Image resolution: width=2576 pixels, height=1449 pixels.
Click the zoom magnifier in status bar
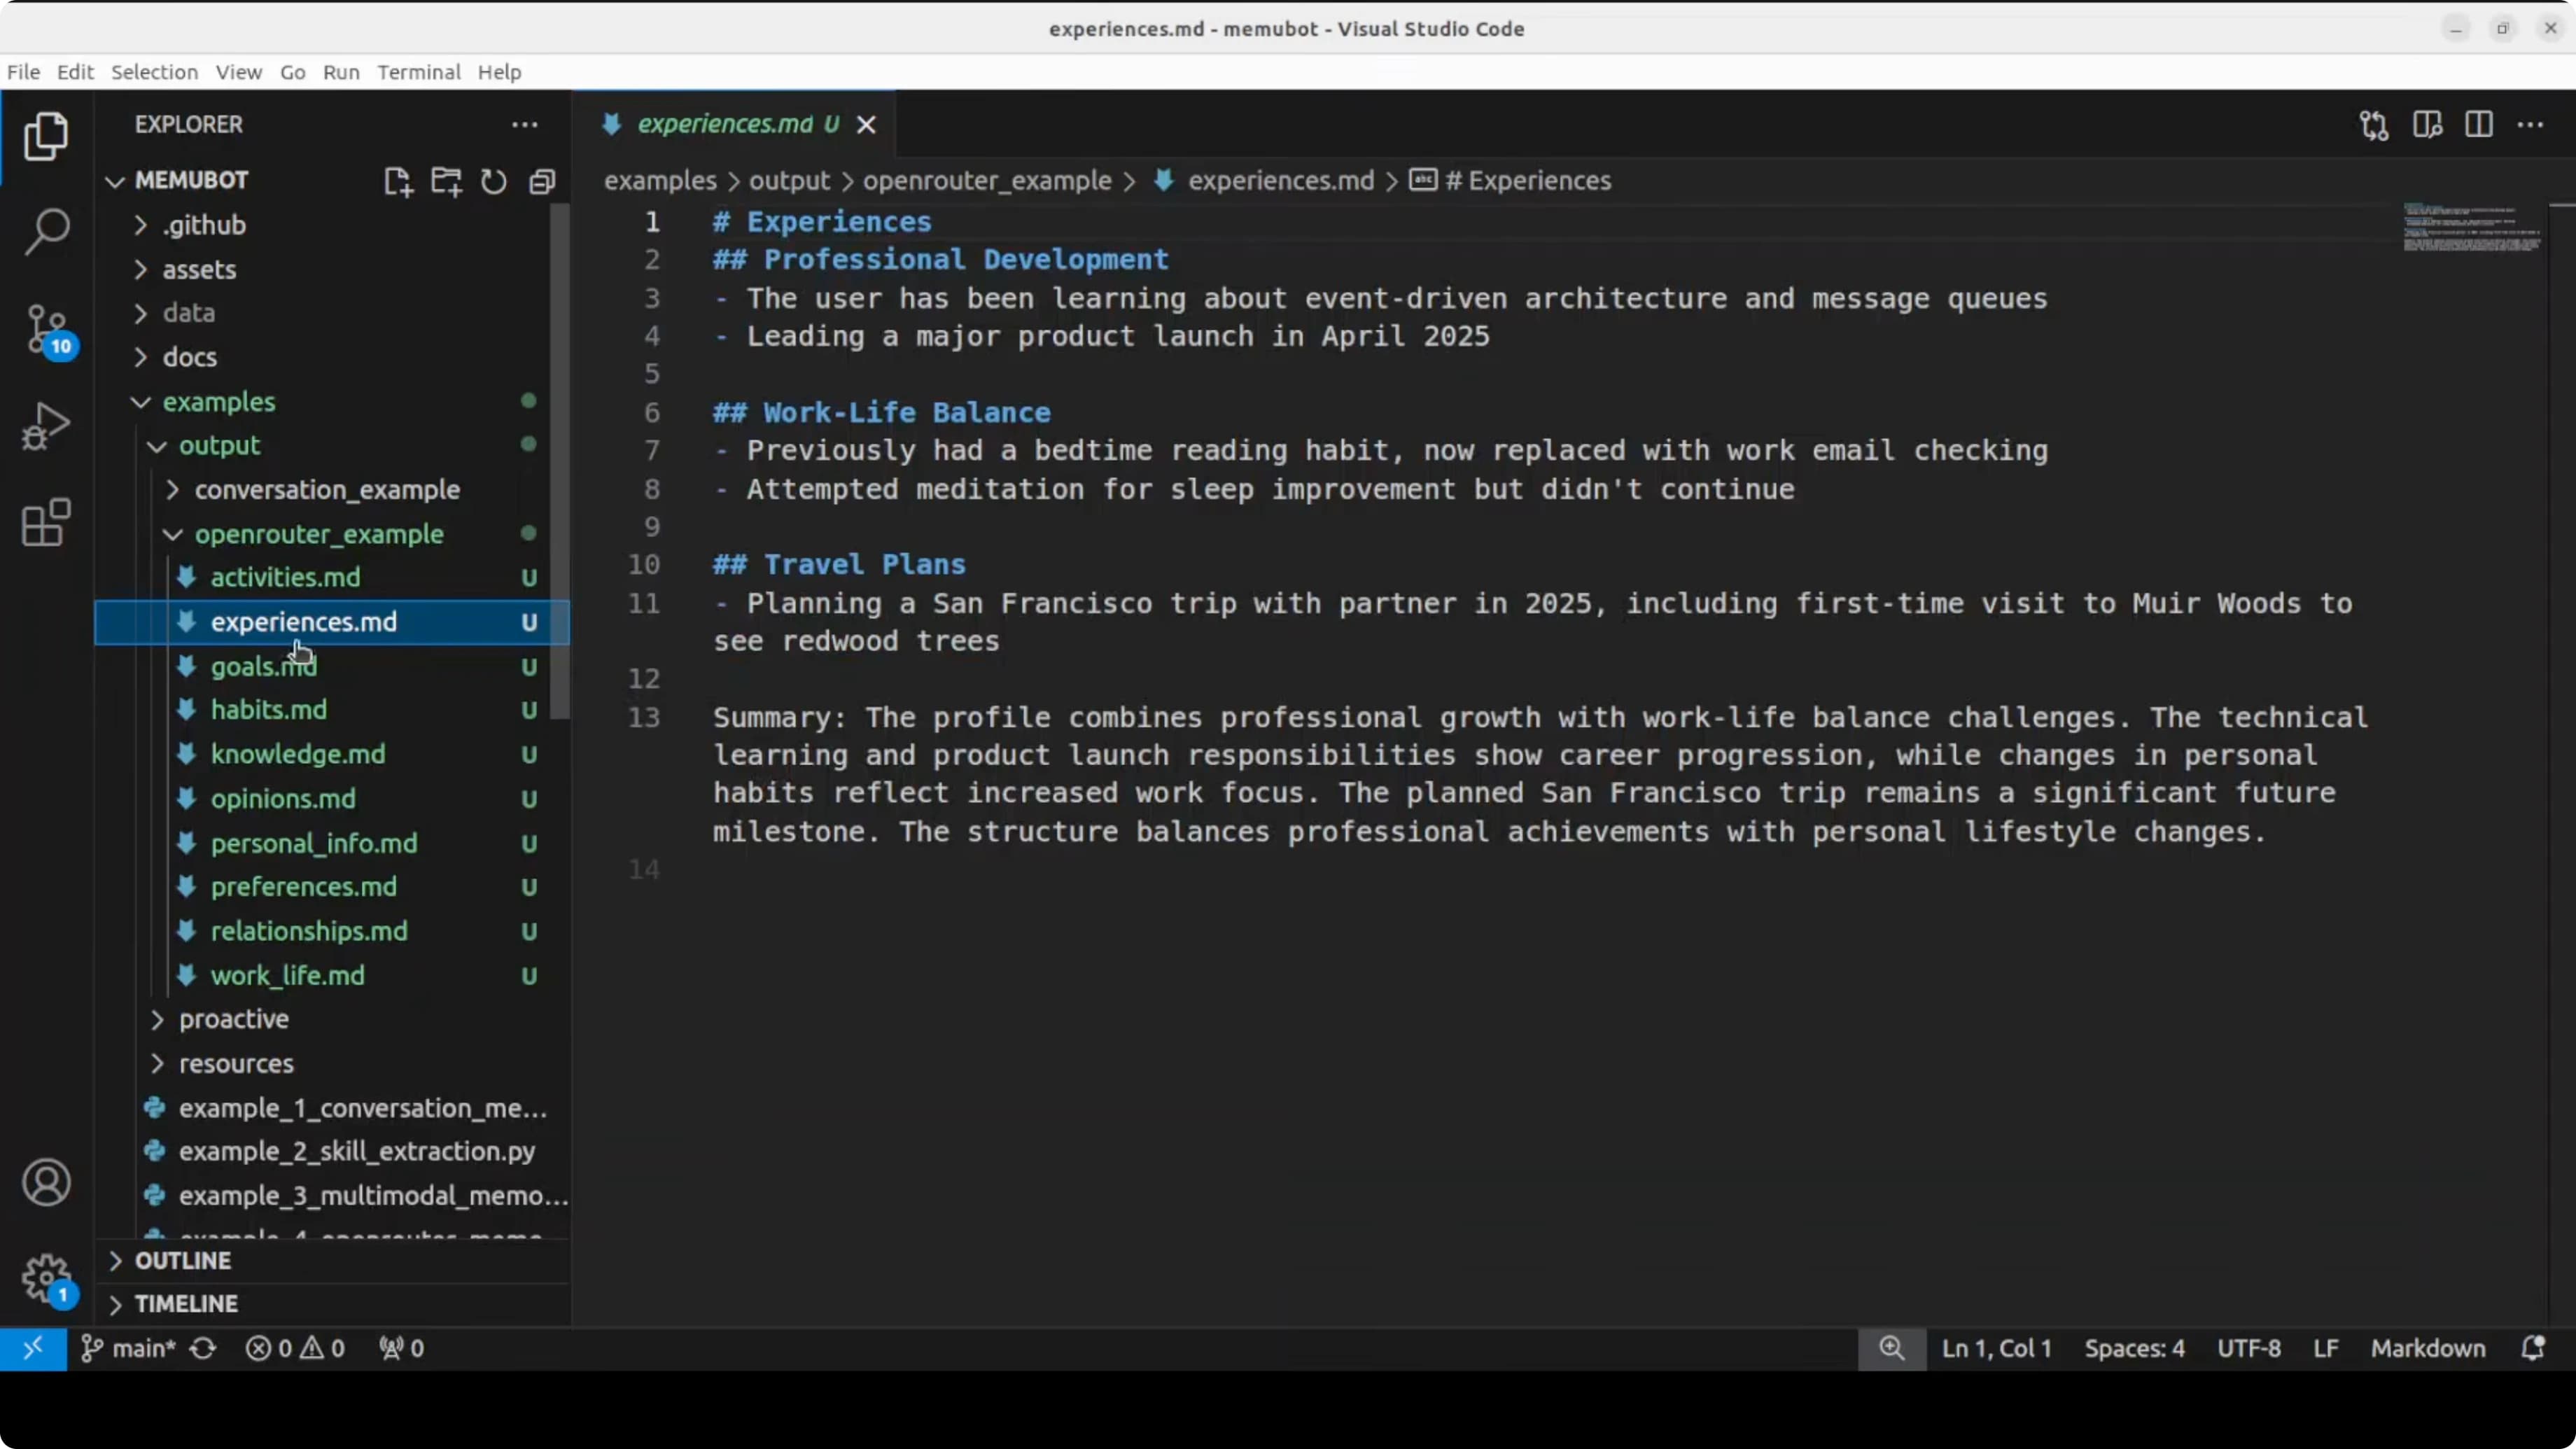(x=1891, y=1348)
